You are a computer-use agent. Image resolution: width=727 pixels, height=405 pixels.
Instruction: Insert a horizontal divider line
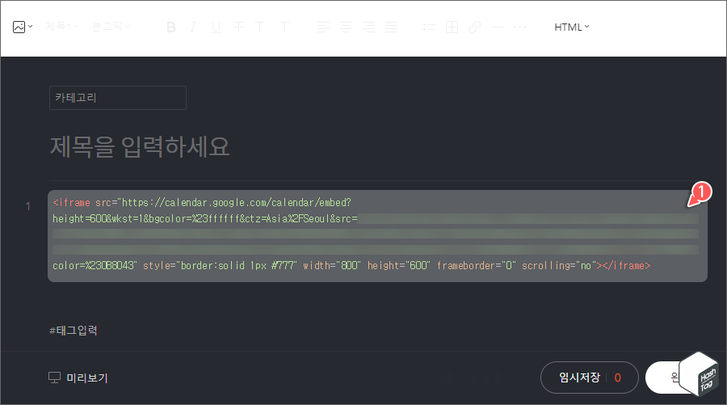[497, 27]
